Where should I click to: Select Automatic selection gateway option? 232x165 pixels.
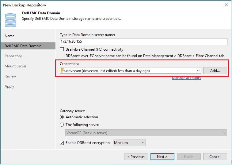click(62, 117)
